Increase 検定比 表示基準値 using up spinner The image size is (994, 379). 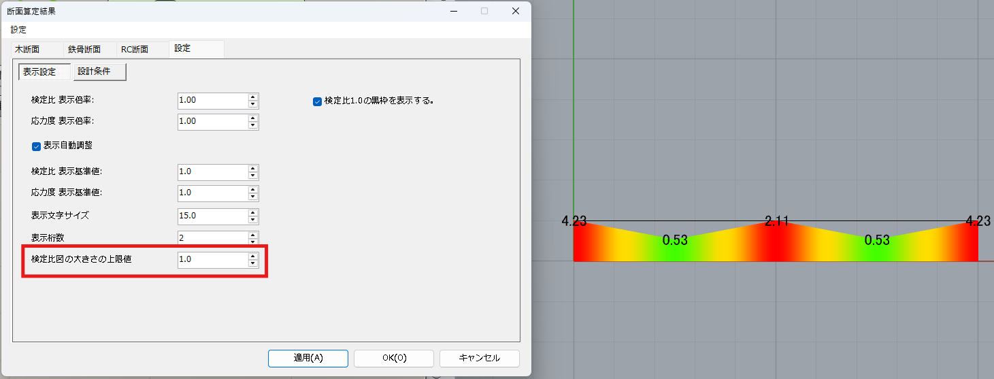click(x=253, y=169)
